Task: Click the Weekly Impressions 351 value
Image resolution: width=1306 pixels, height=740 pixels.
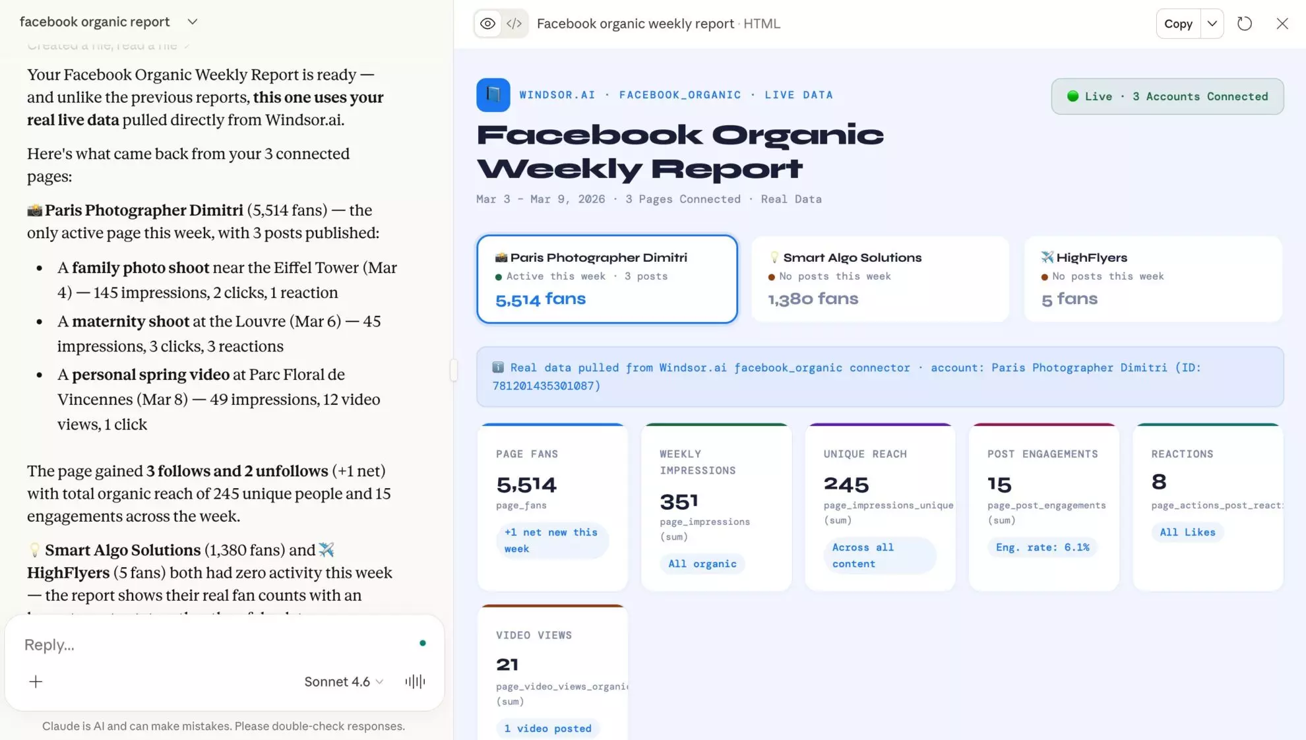Action: (x=679, y=502)
